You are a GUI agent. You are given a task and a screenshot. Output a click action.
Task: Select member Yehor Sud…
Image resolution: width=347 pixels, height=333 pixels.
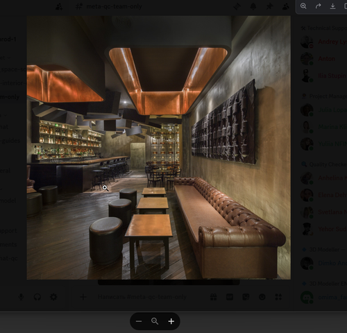323,229
